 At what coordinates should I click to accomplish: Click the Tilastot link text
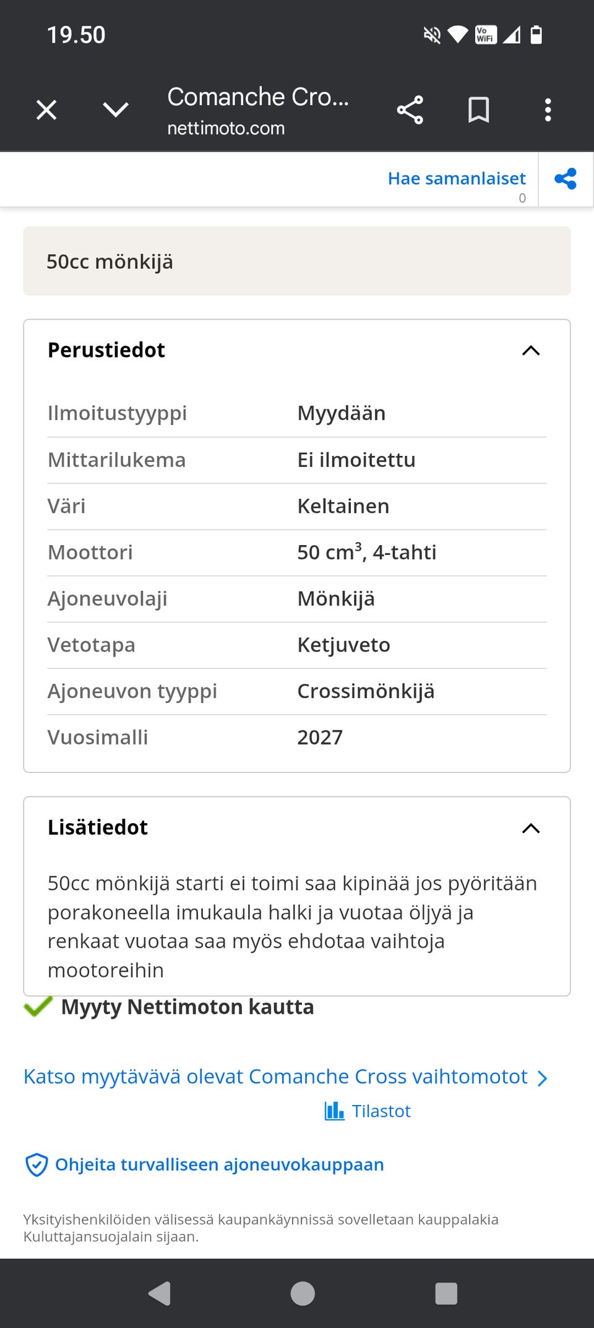pyautogui.click(x=381, y=1111)
